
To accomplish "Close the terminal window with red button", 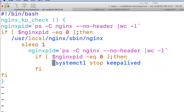I will pyautogui.click(x=2, y=6).
